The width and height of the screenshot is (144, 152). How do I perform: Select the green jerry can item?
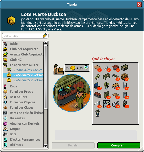tap(106, 95)
